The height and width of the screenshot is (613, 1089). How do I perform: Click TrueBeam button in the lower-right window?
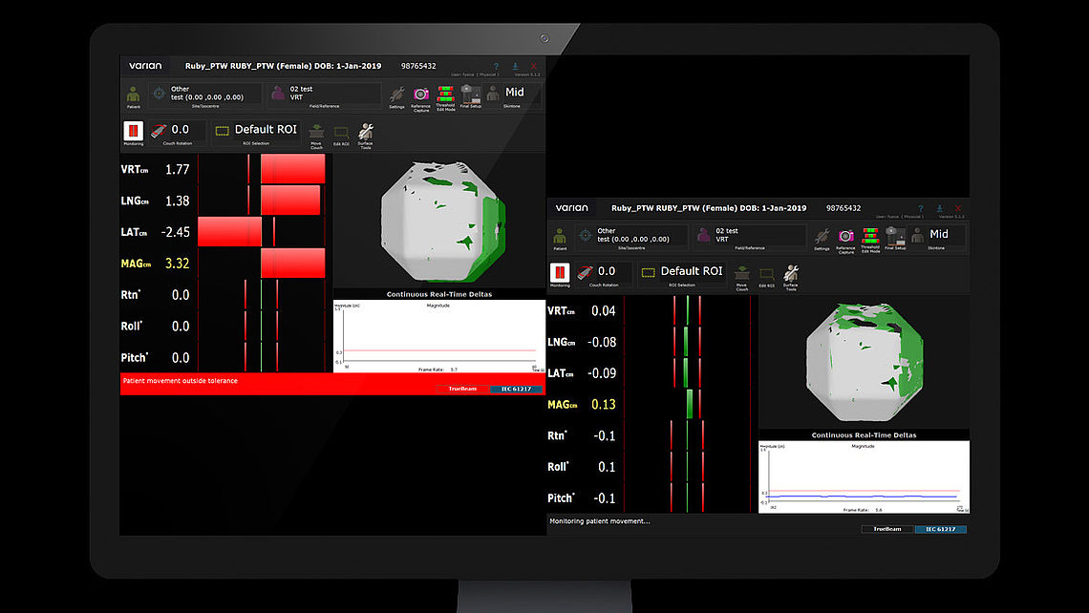coord(886,529)
